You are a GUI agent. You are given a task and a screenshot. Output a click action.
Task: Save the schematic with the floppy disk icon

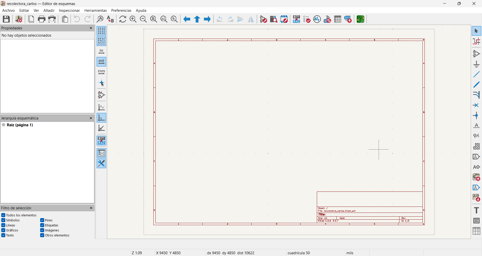6,19
